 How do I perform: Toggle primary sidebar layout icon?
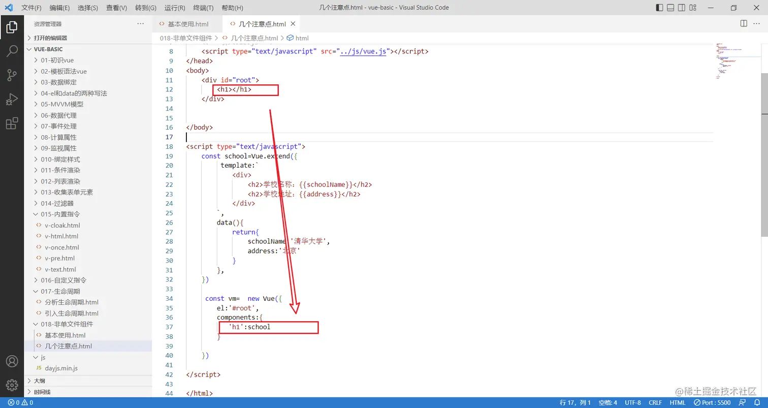click(x=659, y=8)
